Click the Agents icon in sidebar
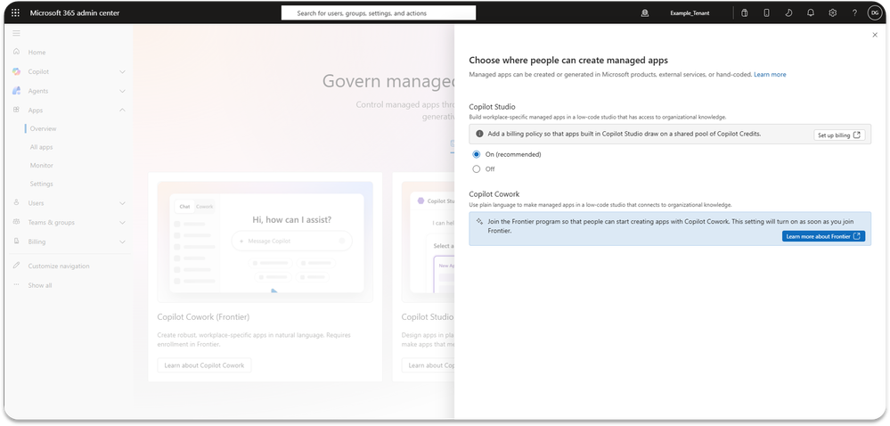 pos(16,91)
